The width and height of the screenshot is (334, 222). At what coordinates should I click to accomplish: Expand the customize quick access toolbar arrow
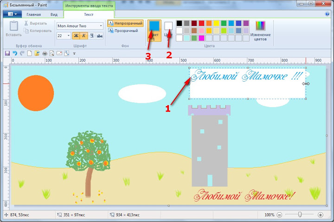point(74,54)
